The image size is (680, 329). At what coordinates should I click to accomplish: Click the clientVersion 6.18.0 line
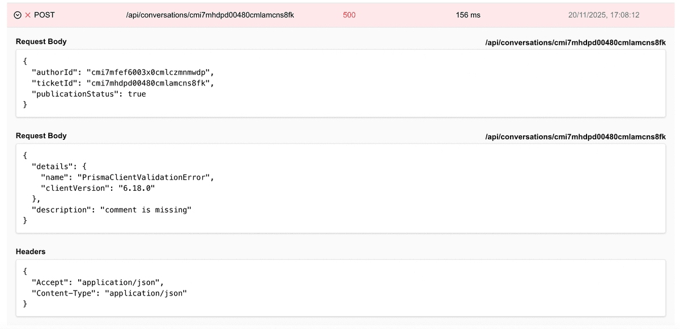click(97, 188)
